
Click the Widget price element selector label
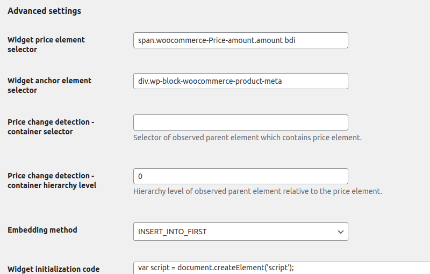46,45
